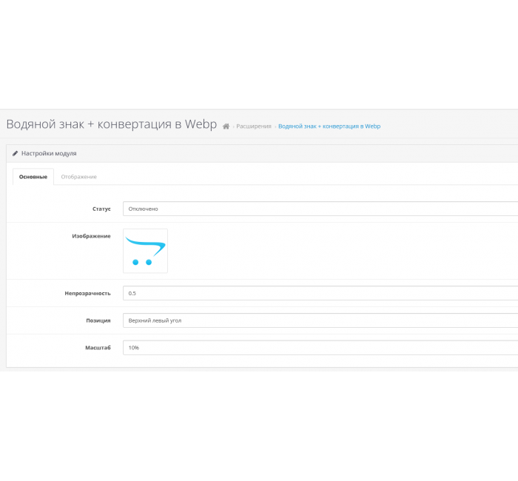The width and height of the screenshot is (518, 481).
Task: Open the Масштаб dropdown showing 10%
Action: point(320,348)
